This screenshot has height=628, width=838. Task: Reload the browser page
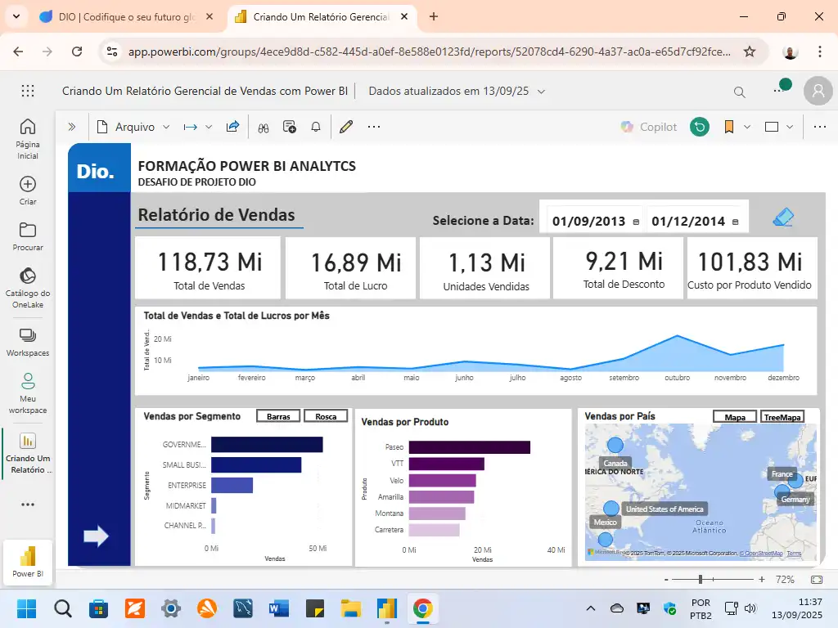[x=77, y=52]
